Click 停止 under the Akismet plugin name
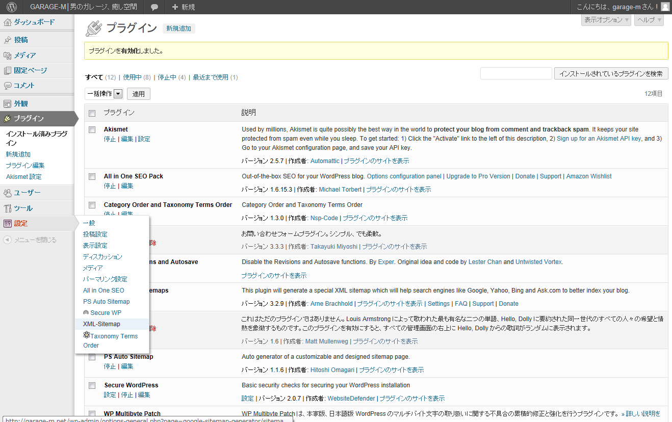The height and width of the screenshot is (422, 672). click(x=110, y=139)
